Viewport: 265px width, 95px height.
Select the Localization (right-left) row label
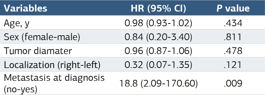click(52, 65)
